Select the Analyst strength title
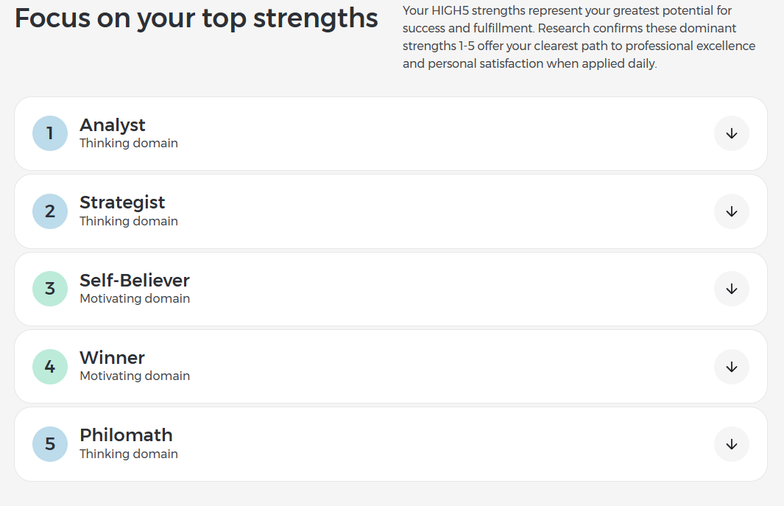 pos(112,125)
